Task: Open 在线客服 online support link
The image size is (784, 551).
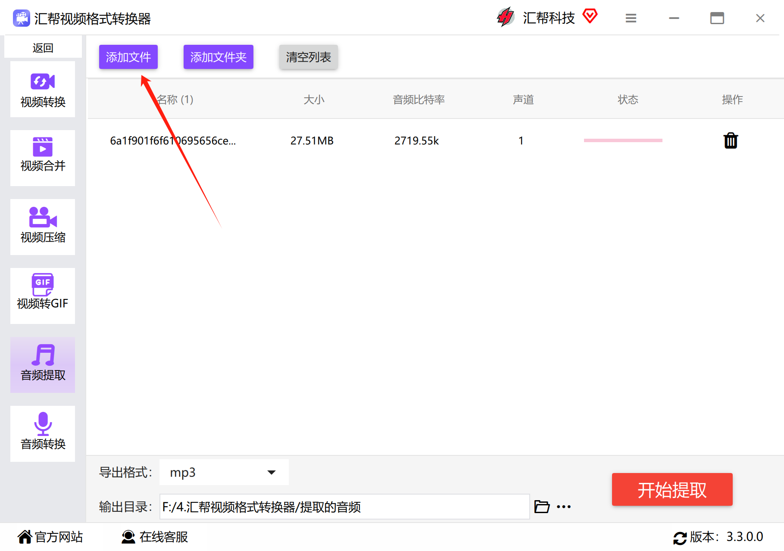Action: point(154,537)
